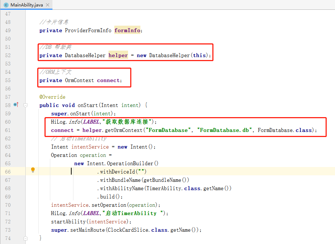Click the Java class icon in MainAbility tab
The width and height of the screenshot is (335, 244).
coord(6,5)
